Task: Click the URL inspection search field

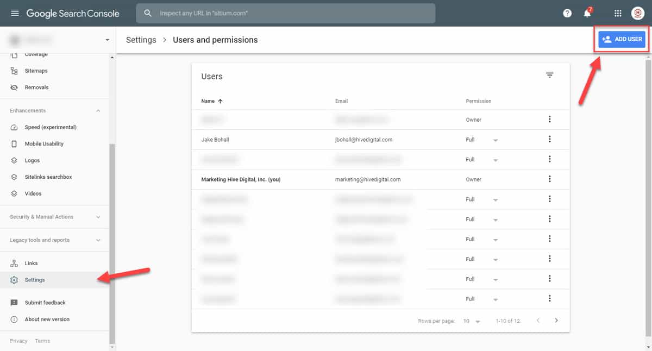Action: [286, 14]
